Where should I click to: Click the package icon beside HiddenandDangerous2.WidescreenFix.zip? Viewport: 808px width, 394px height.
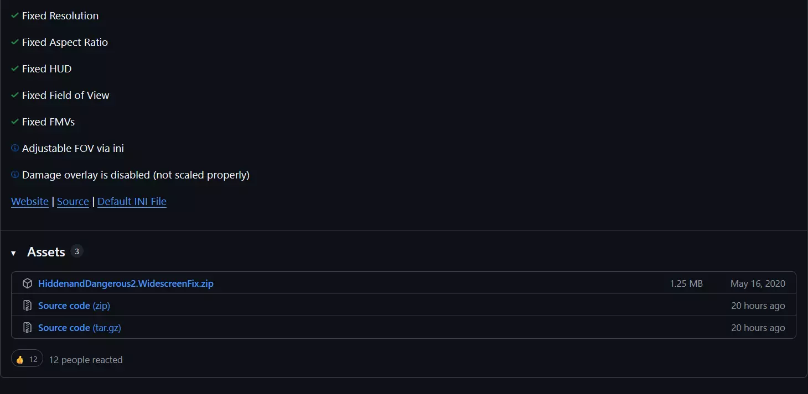[27, 283]
